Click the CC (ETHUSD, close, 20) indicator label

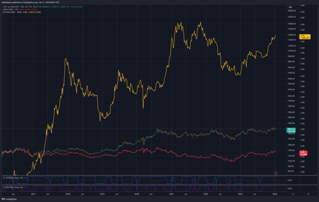coord(13,178)
